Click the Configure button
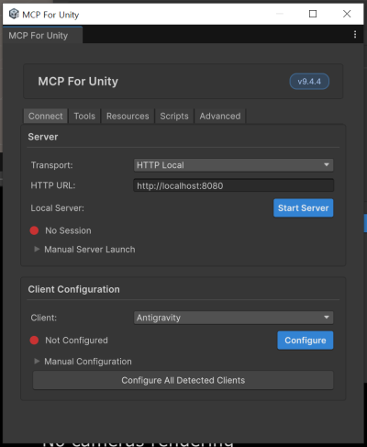The width and height of the screenshot is (367, 447). pyautogui.click(x=306, y=341)
